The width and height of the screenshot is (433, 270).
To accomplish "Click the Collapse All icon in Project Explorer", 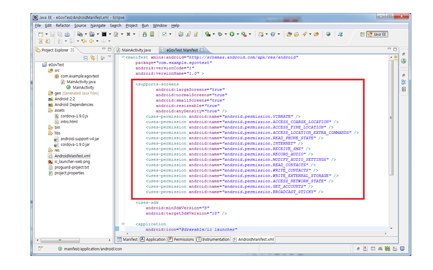I will [x=86, y=58].
